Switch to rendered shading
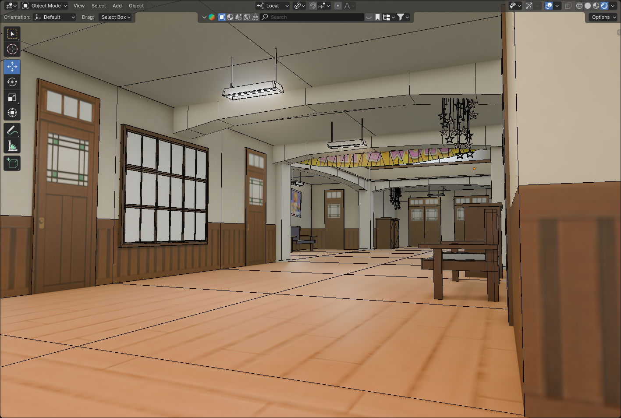This screenshot has width=621, height=418. tap(604, 6)
